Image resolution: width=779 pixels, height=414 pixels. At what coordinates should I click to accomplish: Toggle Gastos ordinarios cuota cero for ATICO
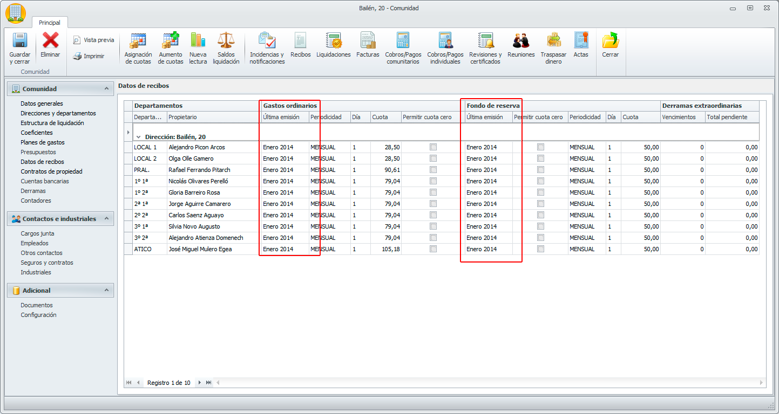[433, 249]
